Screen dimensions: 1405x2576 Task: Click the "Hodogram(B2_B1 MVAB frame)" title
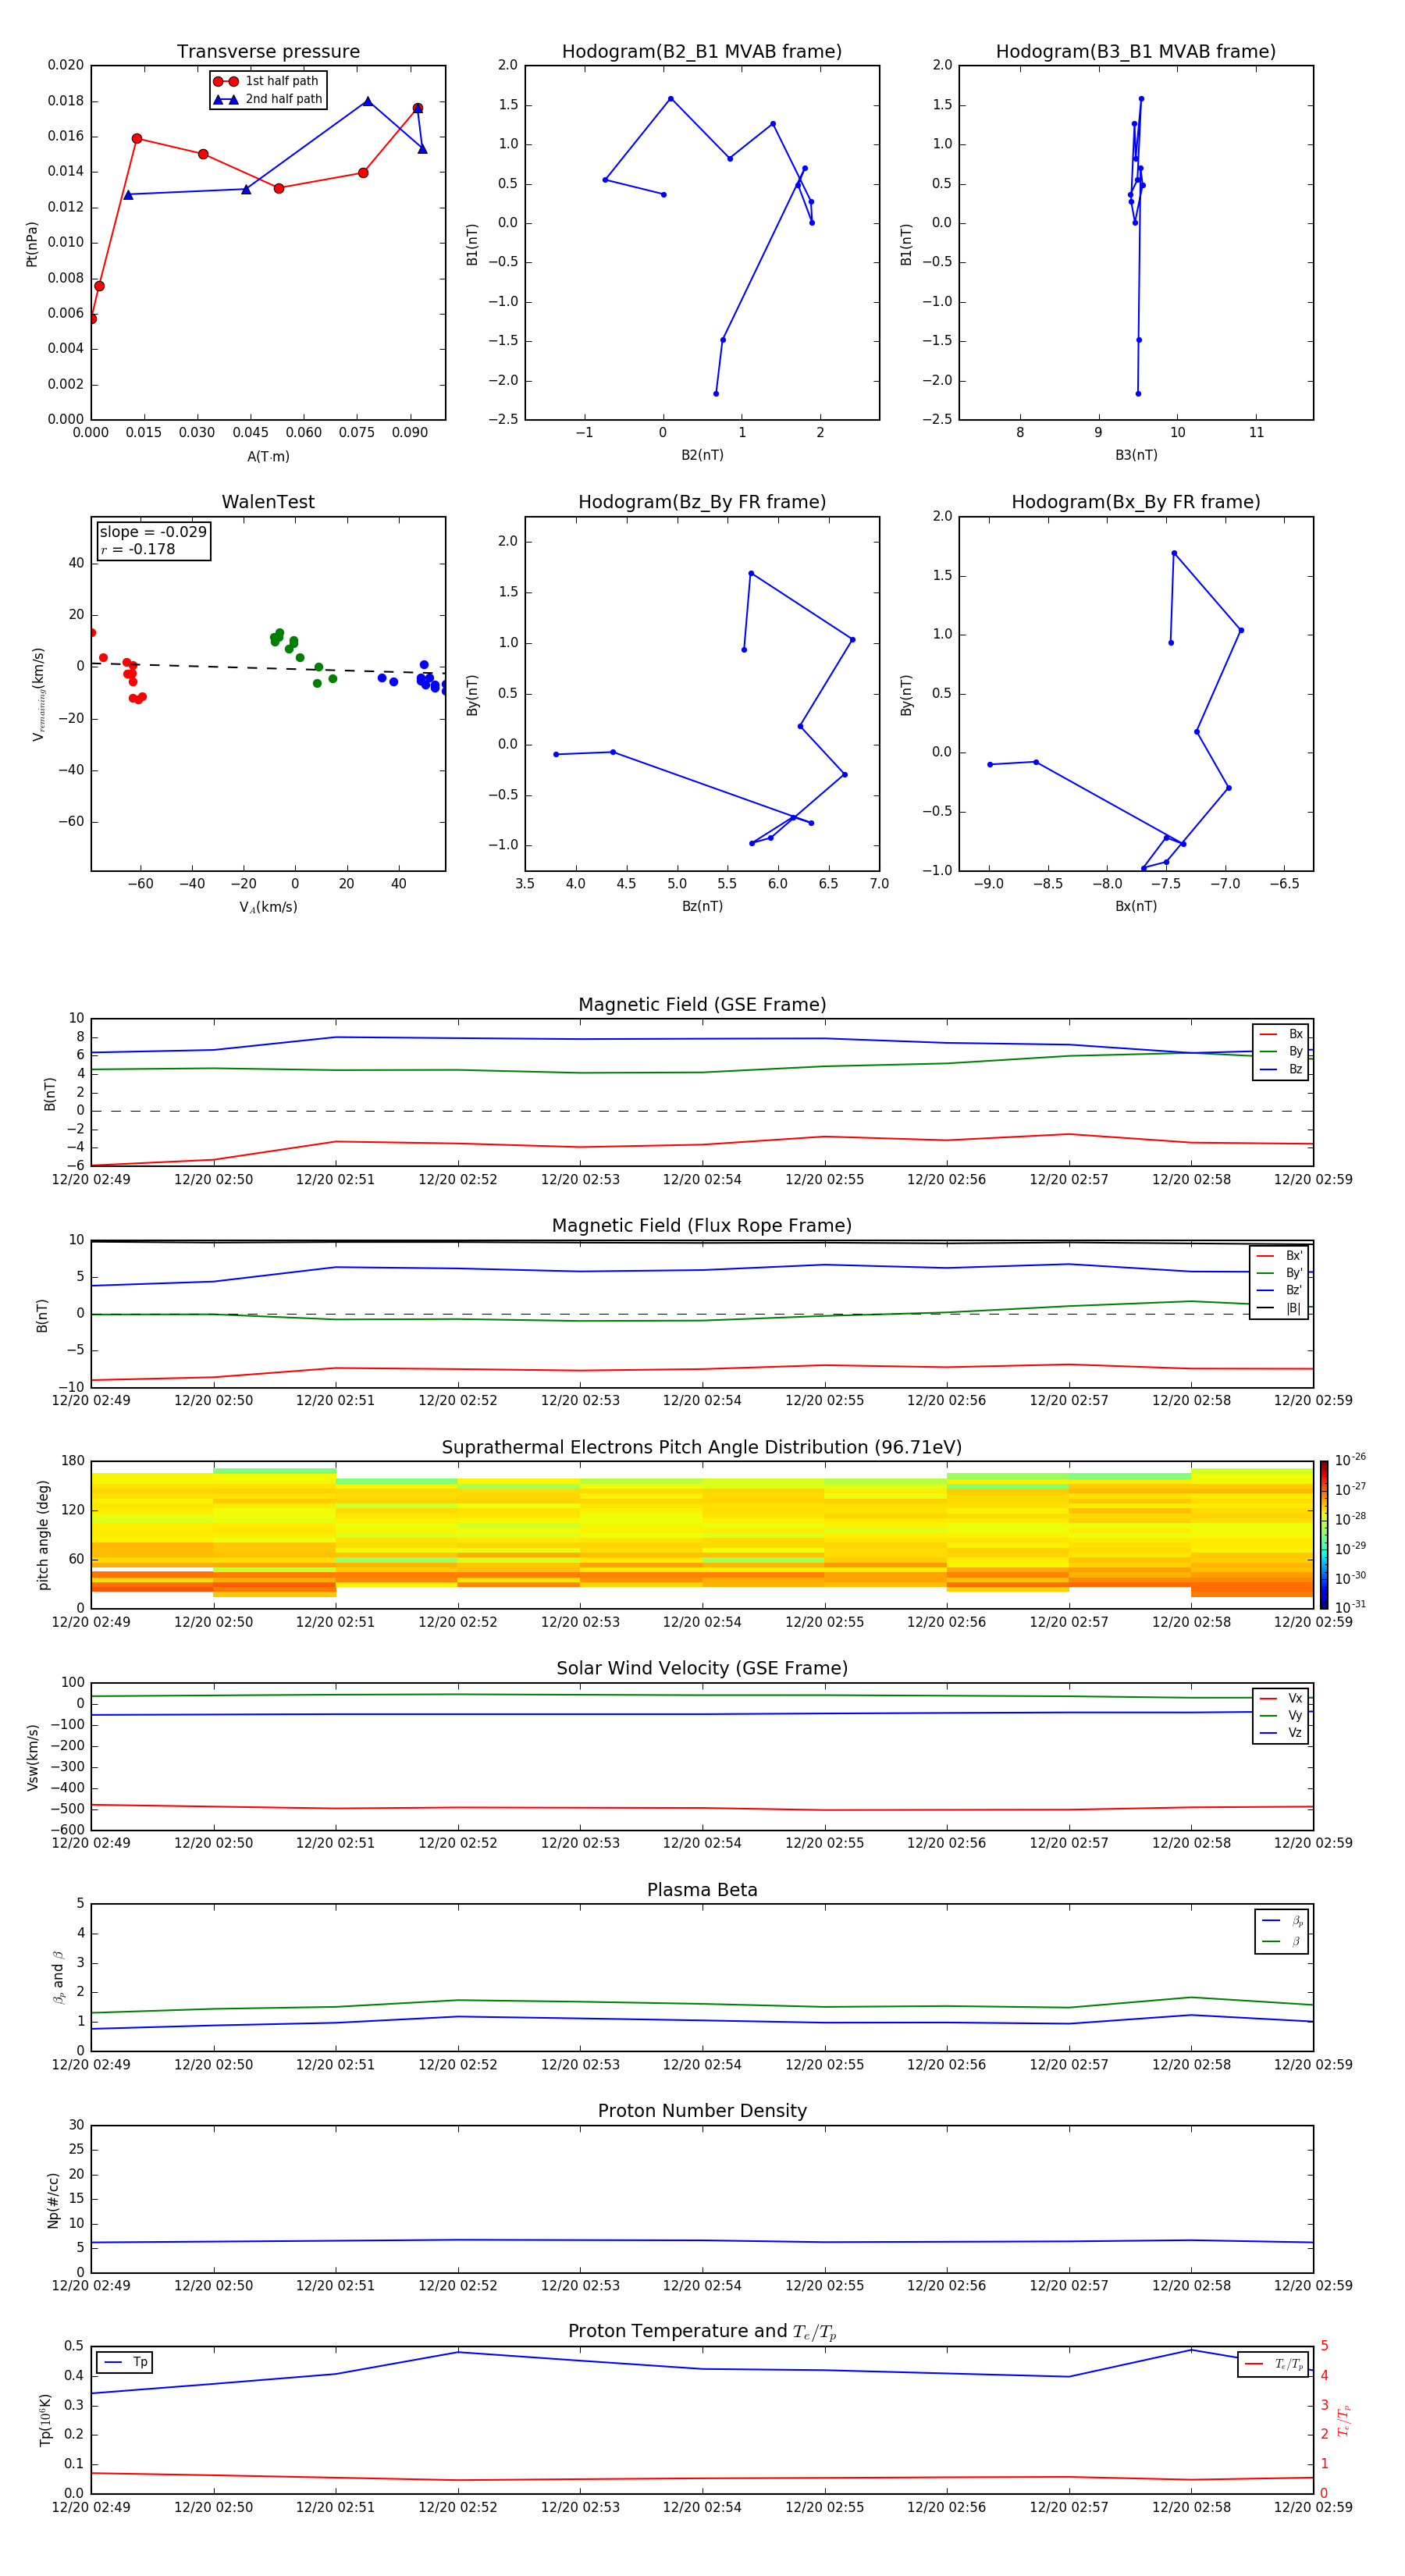tap(702, 52)
